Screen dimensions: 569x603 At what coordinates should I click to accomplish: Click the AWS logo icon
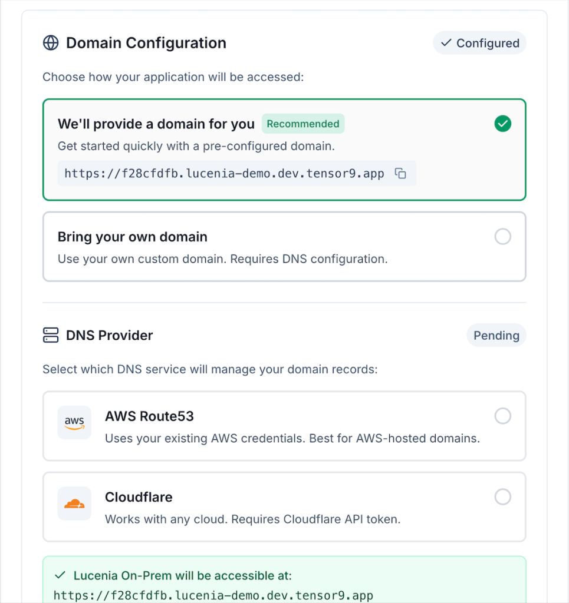tap(74, 423)
